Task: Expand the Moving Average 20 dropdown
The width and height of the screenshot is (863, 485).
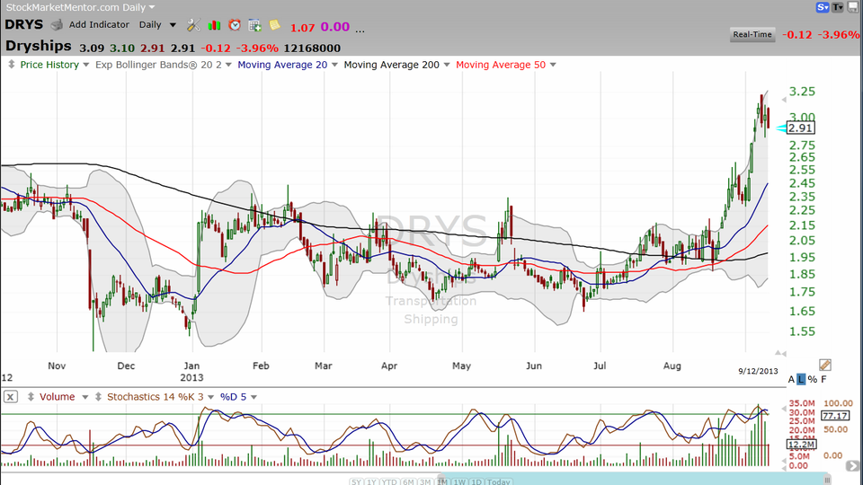Action: [x=334, y=65]
